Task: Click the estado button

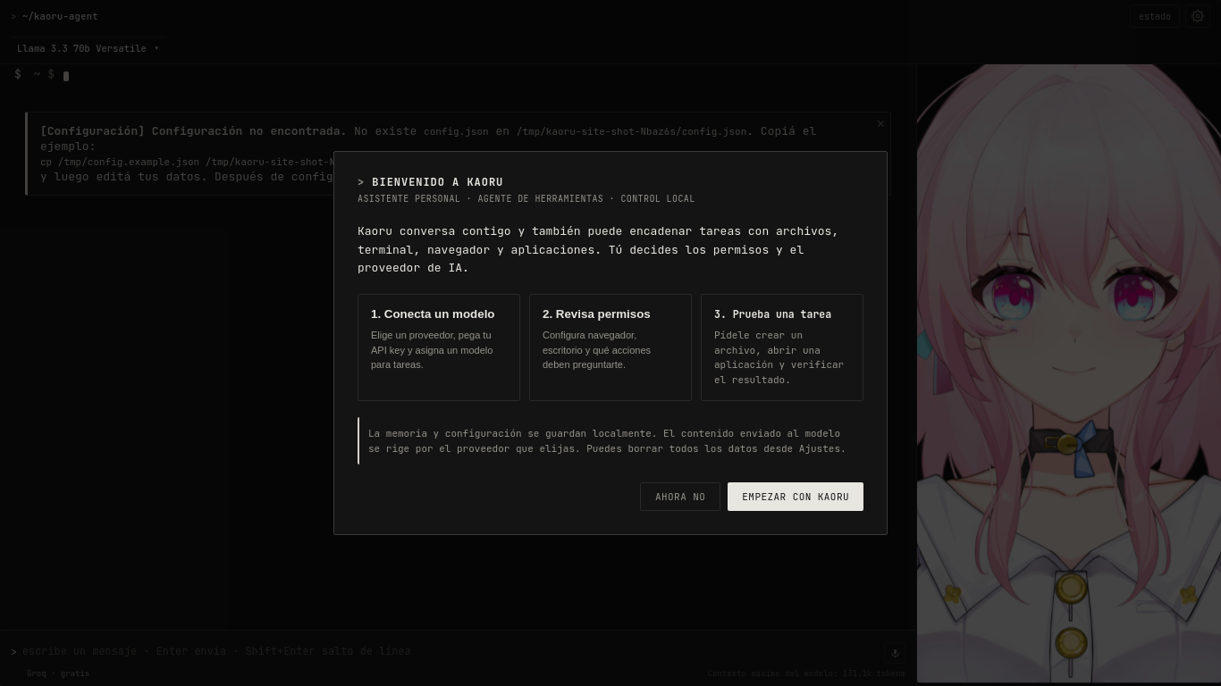Action: tap(1154, 16)
